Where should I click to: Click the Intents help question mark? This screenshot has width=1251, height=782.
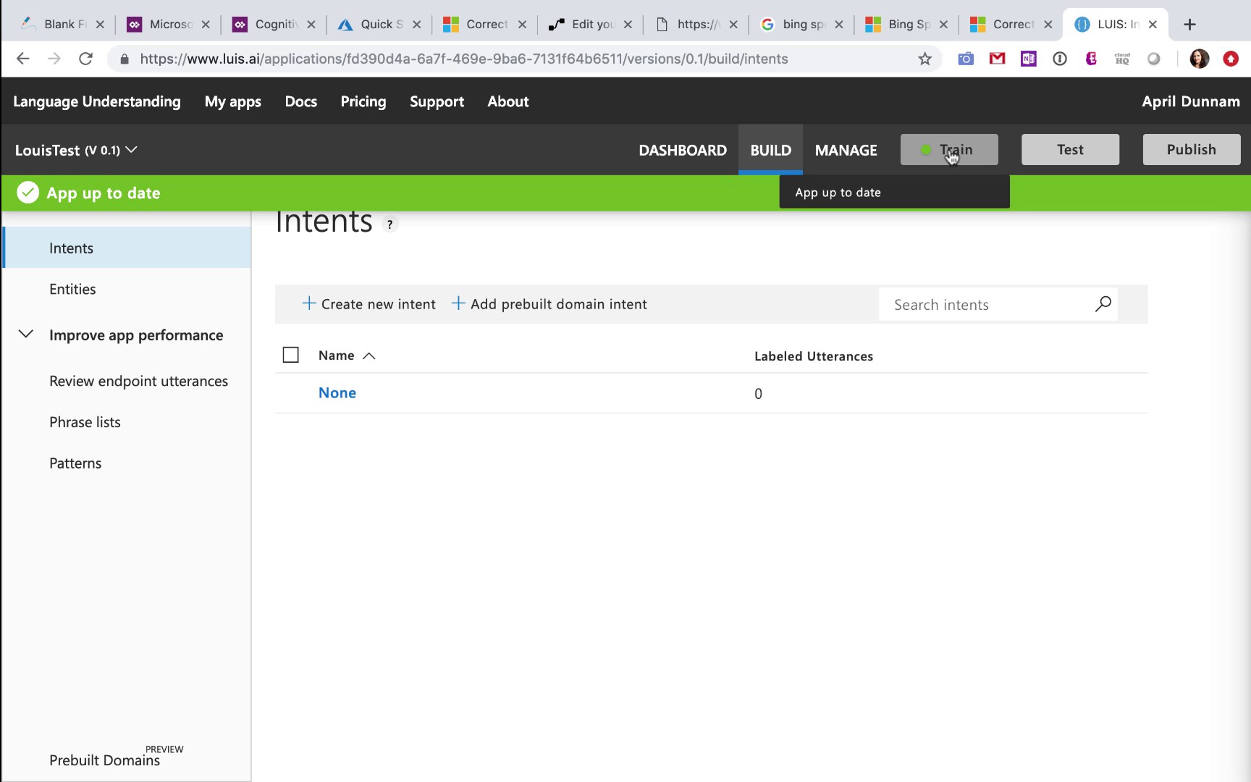point(390,224)
